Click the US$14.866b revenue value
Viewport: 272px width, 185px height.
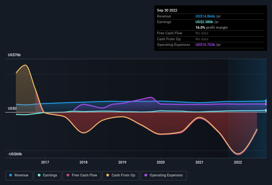tap(205, 16)
